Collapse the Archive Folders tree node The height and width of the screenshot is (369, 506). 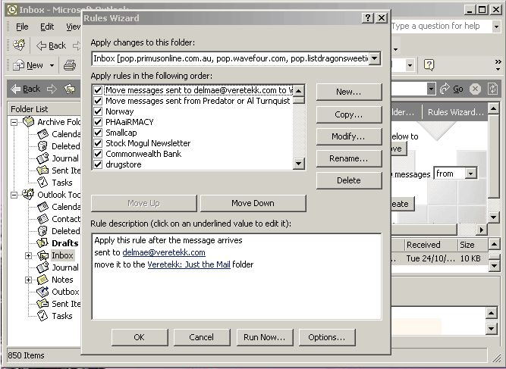pos(14,122)
